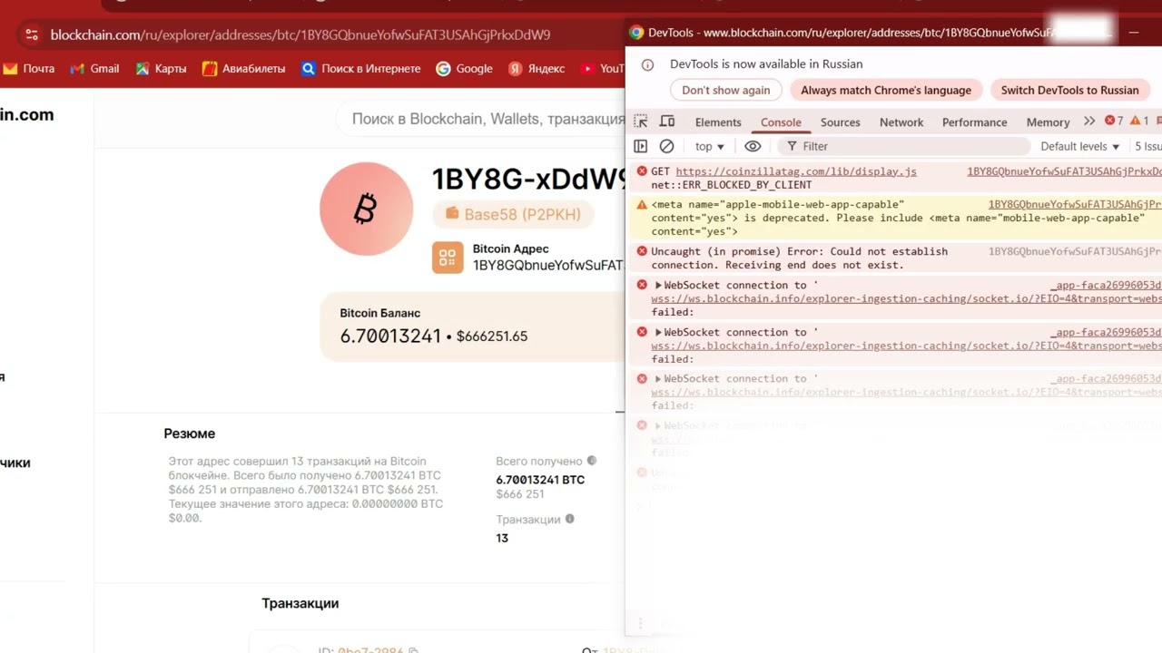Click Always match Chrome's language button
Image resolution: width=1162 pixels, height=653 pixels.
click(886, 90)
